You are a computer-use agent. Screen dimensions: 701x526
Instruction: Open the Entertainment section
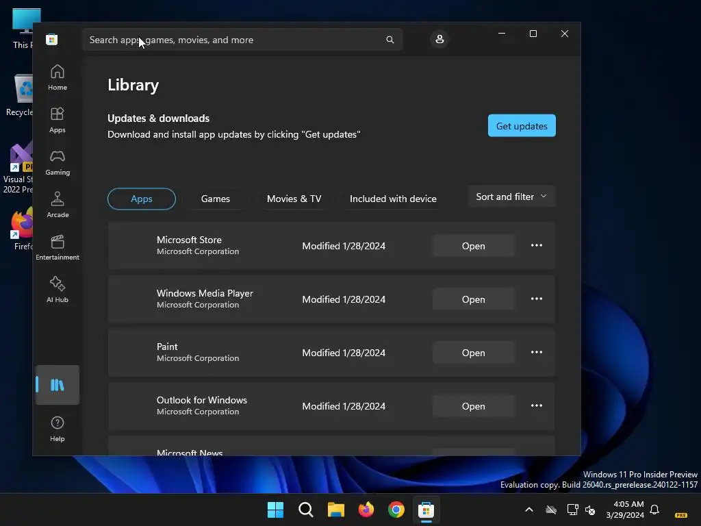pyautogui.click(x=58, y=248)
